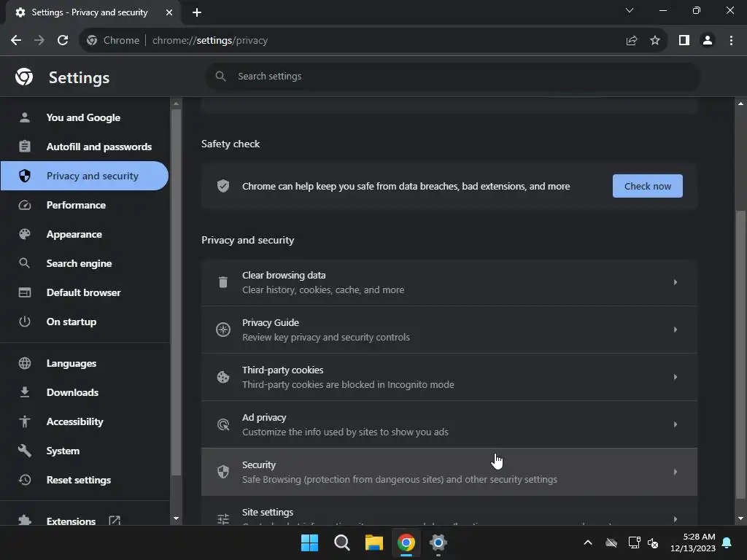The image size is (747, 560).
Task: Open Ad privacy settings
Action: (x=449, y=425)
